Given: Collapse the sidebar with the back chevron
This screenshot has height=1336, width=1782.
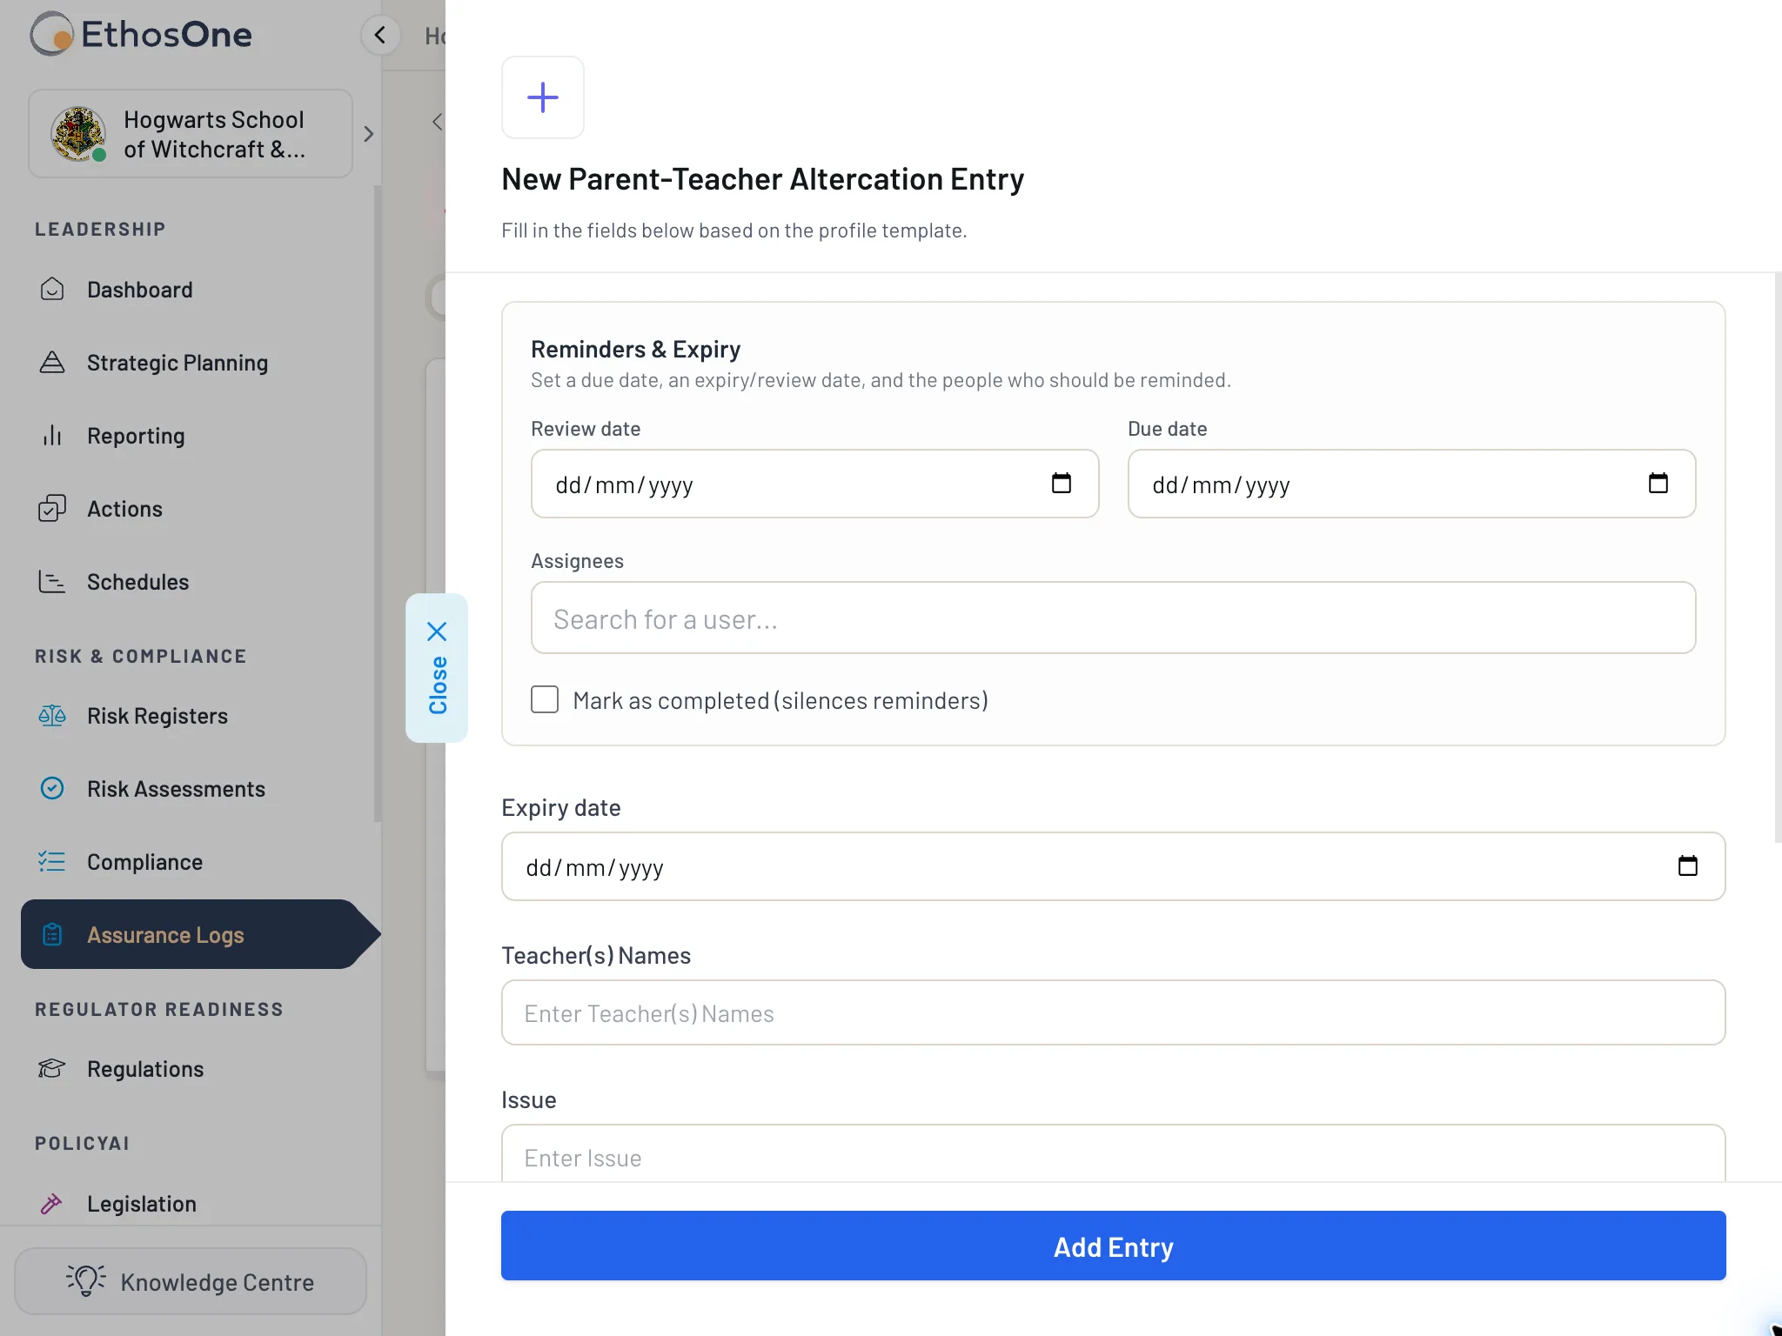Looking at the screenshot, I should pos(380,35).
